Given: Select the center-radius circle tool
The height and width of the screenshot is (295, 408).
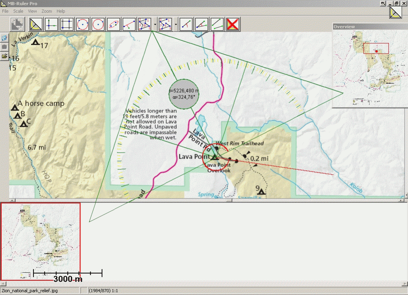Looking at the screenshot, I should coord(98,24).
